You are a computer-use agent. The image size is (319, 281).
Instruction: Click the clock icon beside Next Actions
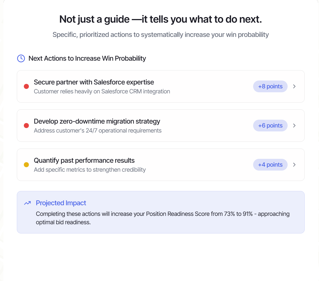tap(21, 58)
